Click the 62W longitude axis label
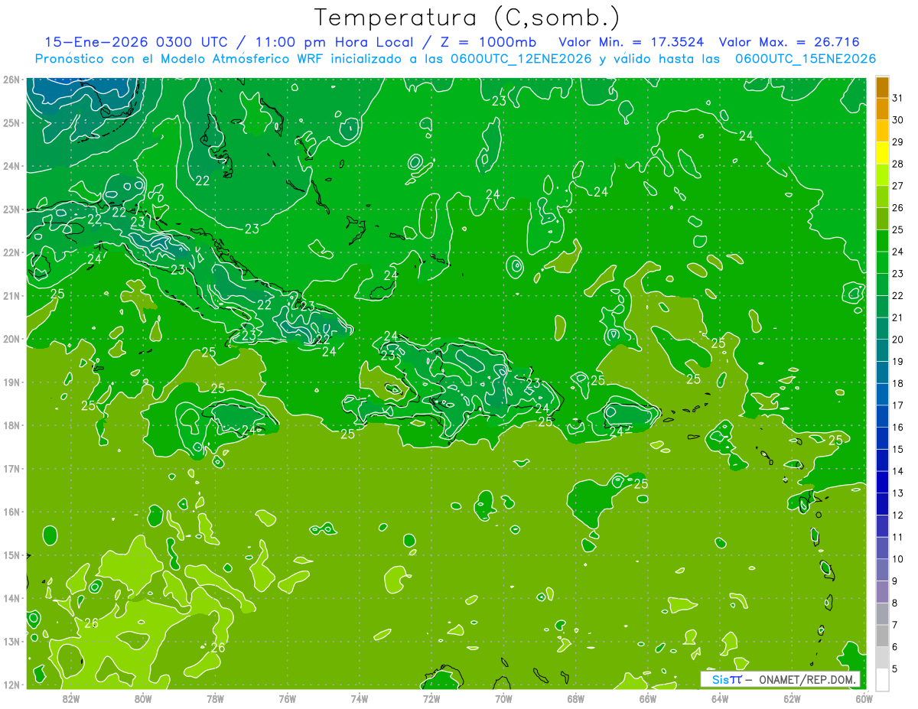 [792, 698]
